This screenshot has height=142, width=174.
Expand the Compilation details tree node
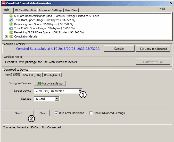[x=6, y=36]
